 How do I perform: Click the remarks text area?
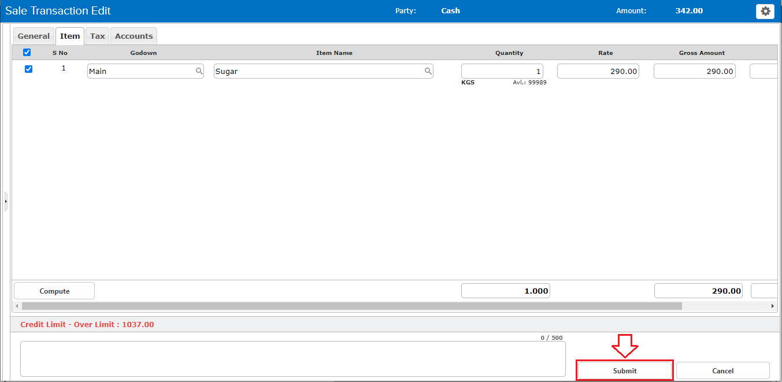pos(292,359)
